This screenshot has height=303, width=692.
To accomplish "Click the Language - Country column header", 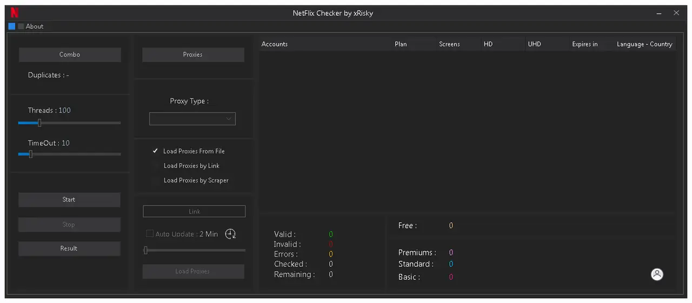I will pos(644,44).
